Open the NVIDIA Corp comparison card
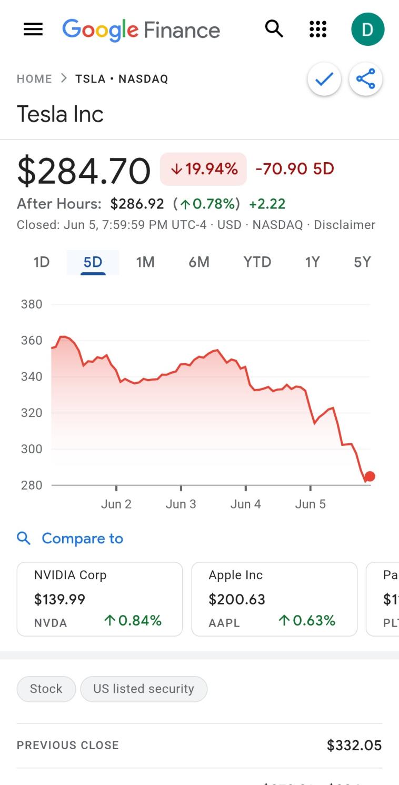Image resolution: width=399 pixels, height=785 pixels. (99, 599)
